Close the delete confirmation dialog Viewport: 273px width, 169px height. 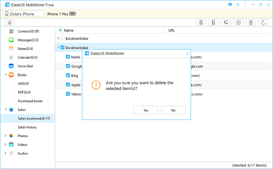pyautogui.click(x=187, y=54)
